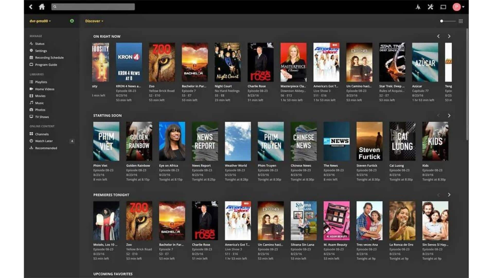
Task: Open Steven Furtick poster
Action: (369, 141)
